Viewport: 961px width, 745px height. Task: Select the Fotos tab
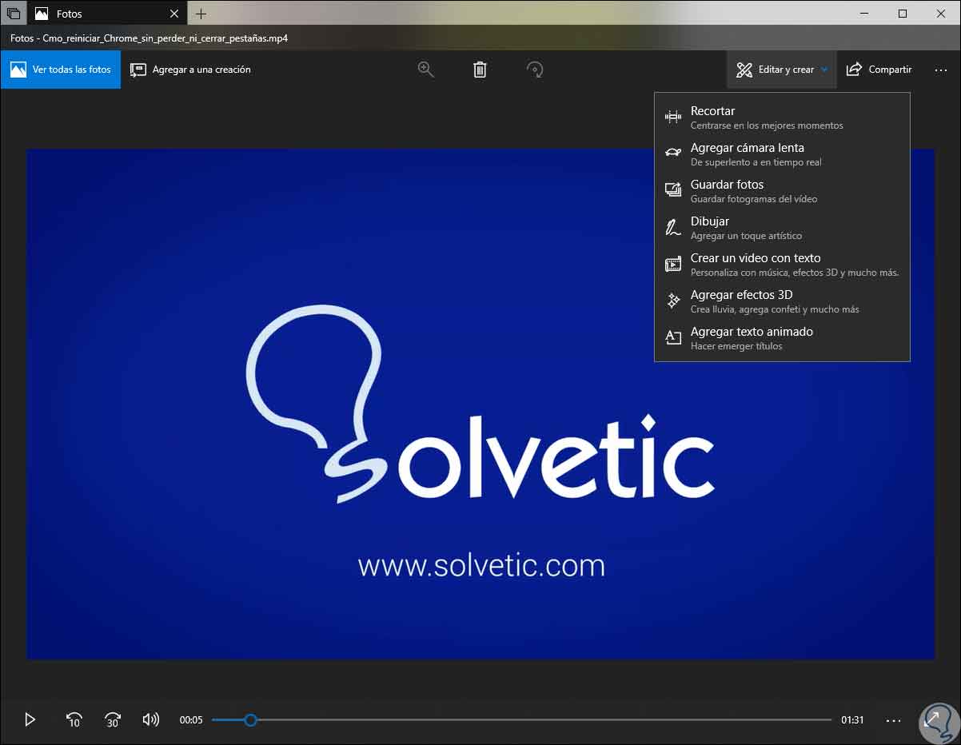coord(106,14)
